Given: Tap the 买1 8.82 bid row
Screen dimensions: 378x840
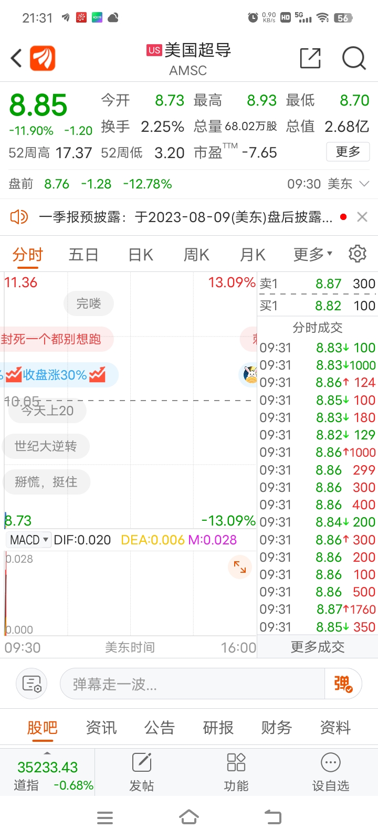Looking at the screenshot, I should point(318,306).
